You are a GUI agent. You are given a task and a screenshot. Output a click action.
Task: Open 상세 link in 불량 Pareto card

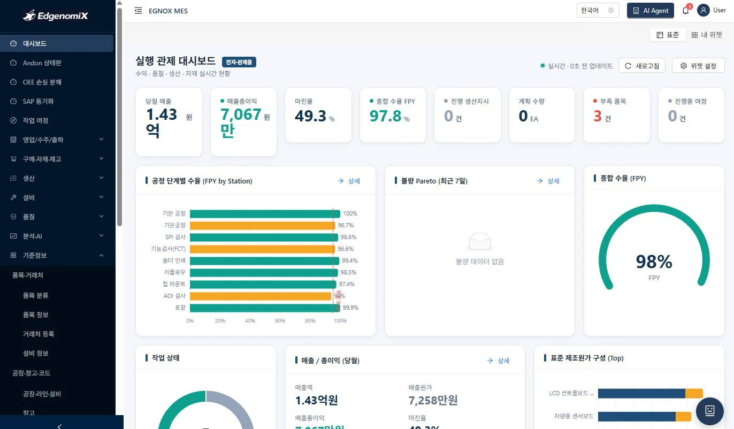pos(548,181)
